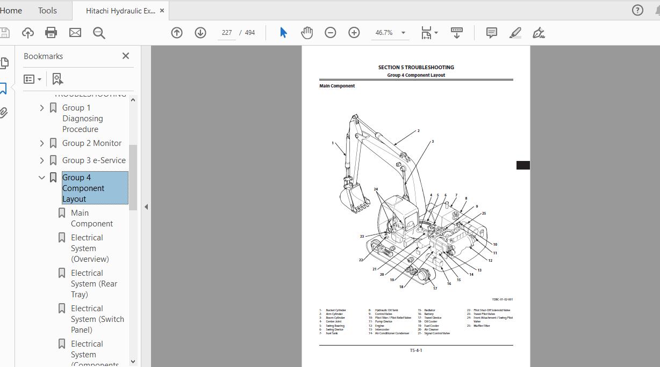Screen dimensions: 660x367
Task: Click SECTION 5 TROUBLESHOOTING page header
Action: click(416, 68)
